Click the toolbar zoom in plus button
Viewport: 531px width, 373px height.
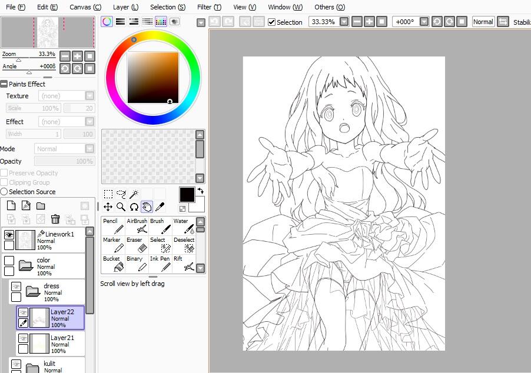pos(369,22)
